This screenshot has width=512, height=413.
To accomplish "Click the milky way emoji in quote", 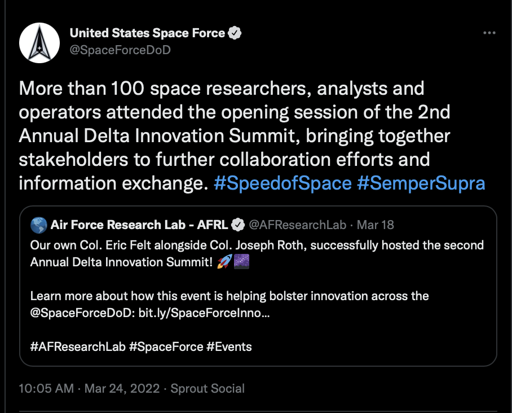I will (x=242, y=261).
